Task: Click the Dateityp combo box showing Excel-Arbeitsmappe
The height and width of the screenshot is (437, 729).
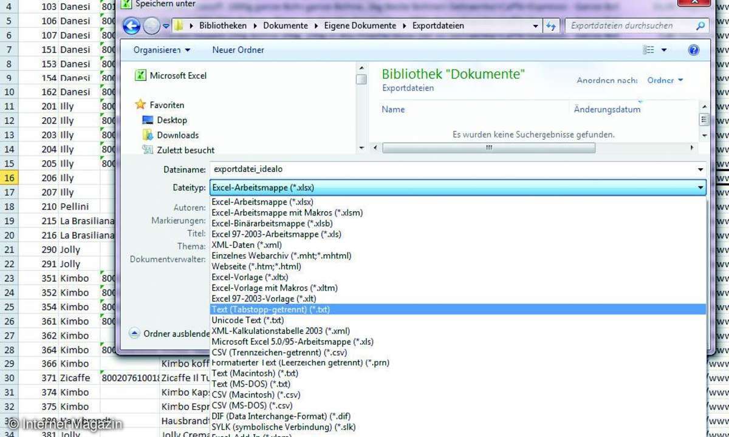Action: 458,188
